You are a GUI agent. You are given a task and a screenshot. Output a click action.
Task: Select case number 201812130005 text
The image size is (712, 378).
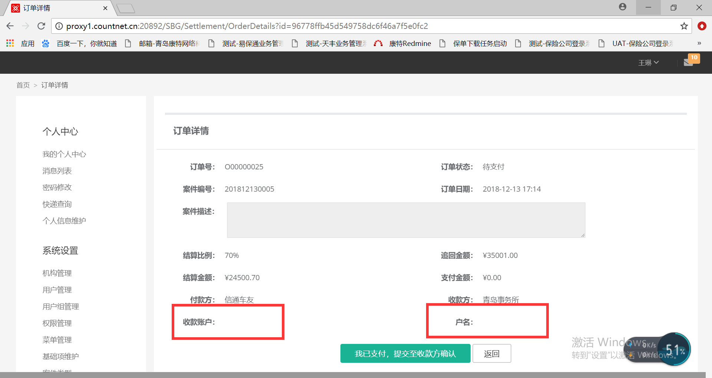tap(250, 189)
